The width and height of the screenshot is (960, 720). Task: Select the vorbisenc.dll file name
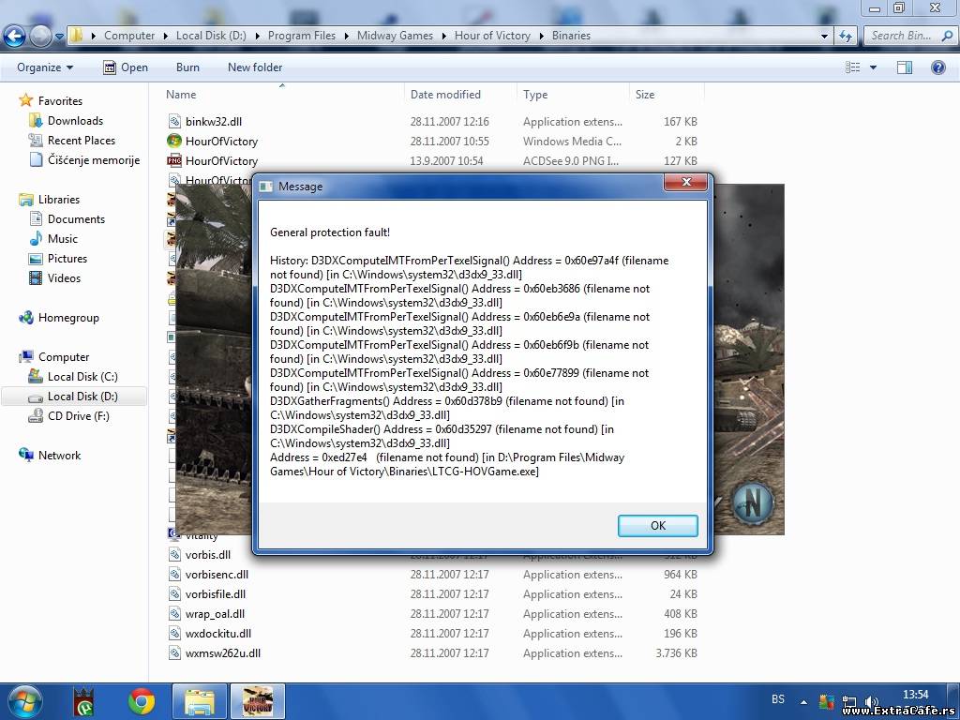point(217,575)
